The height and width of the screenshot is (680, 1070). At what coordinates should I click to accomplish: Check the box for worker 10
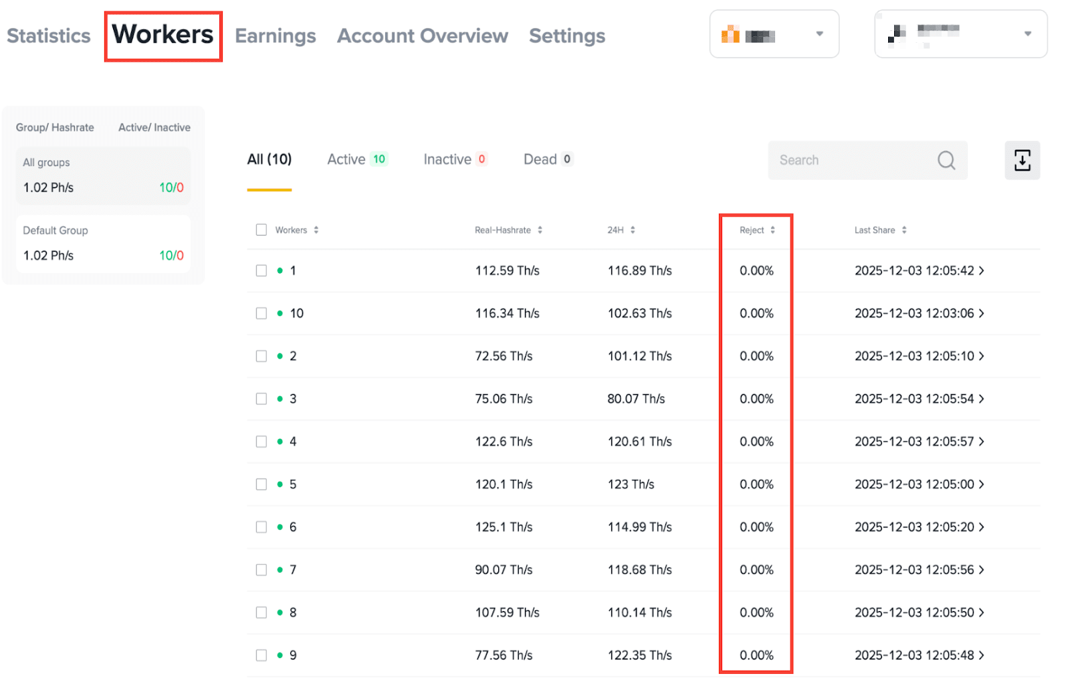[261, 313]
